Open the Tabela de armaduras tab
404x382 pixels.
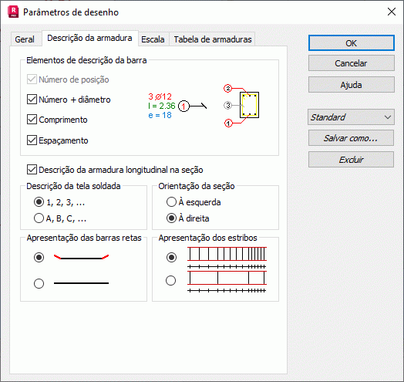tap(213, 39)
